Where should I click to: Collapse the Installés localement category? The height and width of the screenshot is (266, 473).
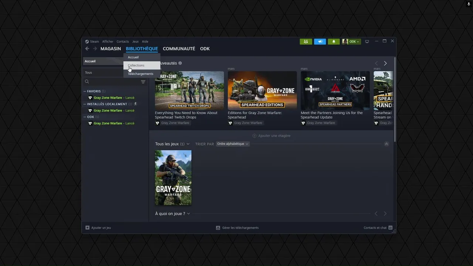pos(85,104)
